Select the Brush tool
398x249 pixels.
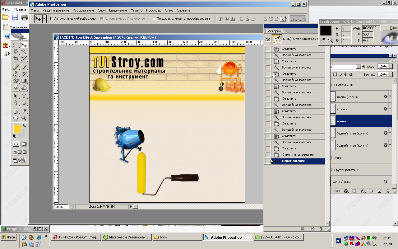24,67
